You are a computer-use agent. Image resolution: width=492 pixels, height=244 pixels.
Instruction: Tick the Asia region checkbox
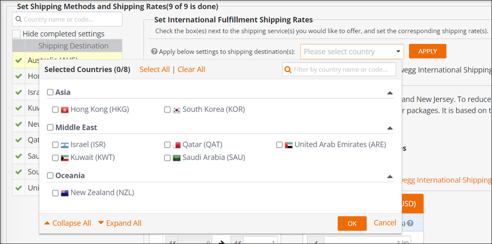pyautogui.click(x=50, y=92)
